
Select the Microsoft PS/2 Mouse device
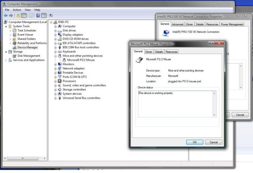(81, 60)
